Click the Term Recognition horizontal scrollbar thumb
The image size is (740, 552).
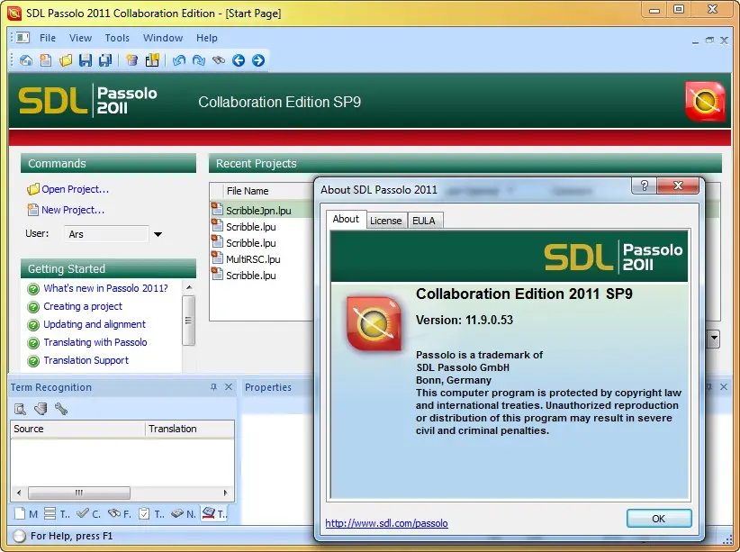[79, 493]
